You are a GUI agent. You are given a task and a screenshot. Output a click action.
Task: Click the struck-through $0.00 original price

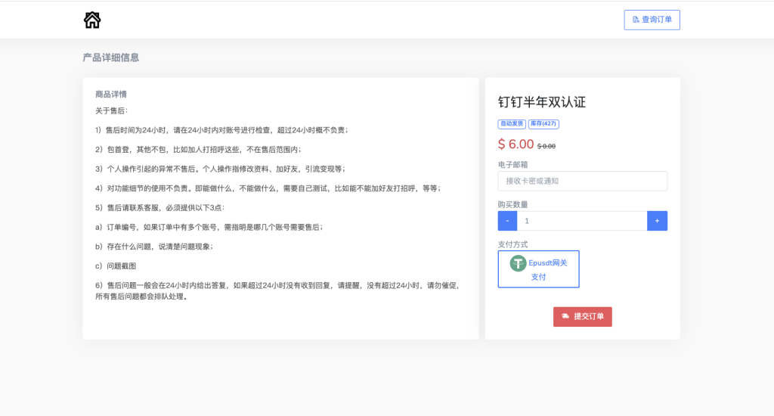pos(546,146)
